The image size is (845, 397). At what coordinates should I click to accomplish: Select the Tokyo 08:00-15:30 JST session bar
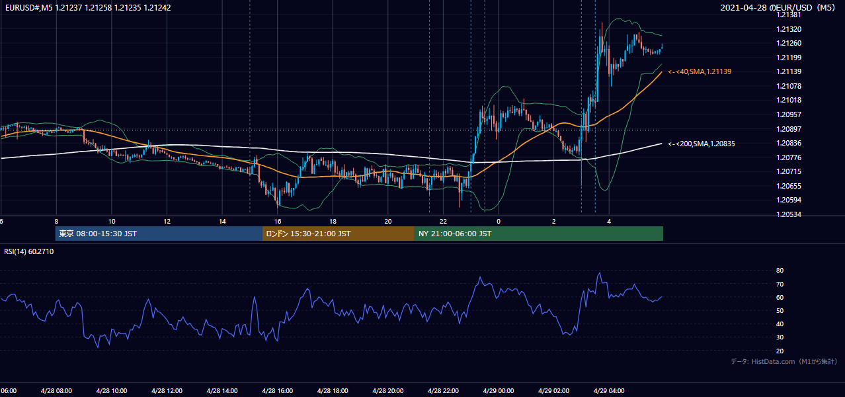tap(159, 234)
